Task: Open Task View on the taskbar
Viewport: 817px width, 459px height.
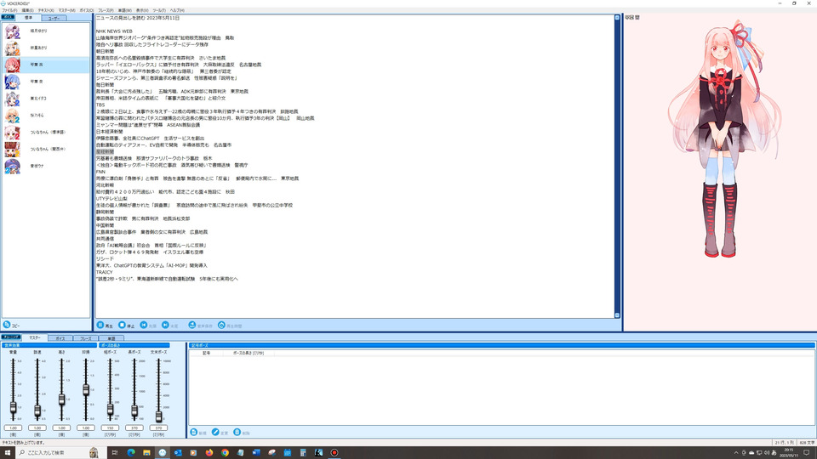Action: [115, 453]
